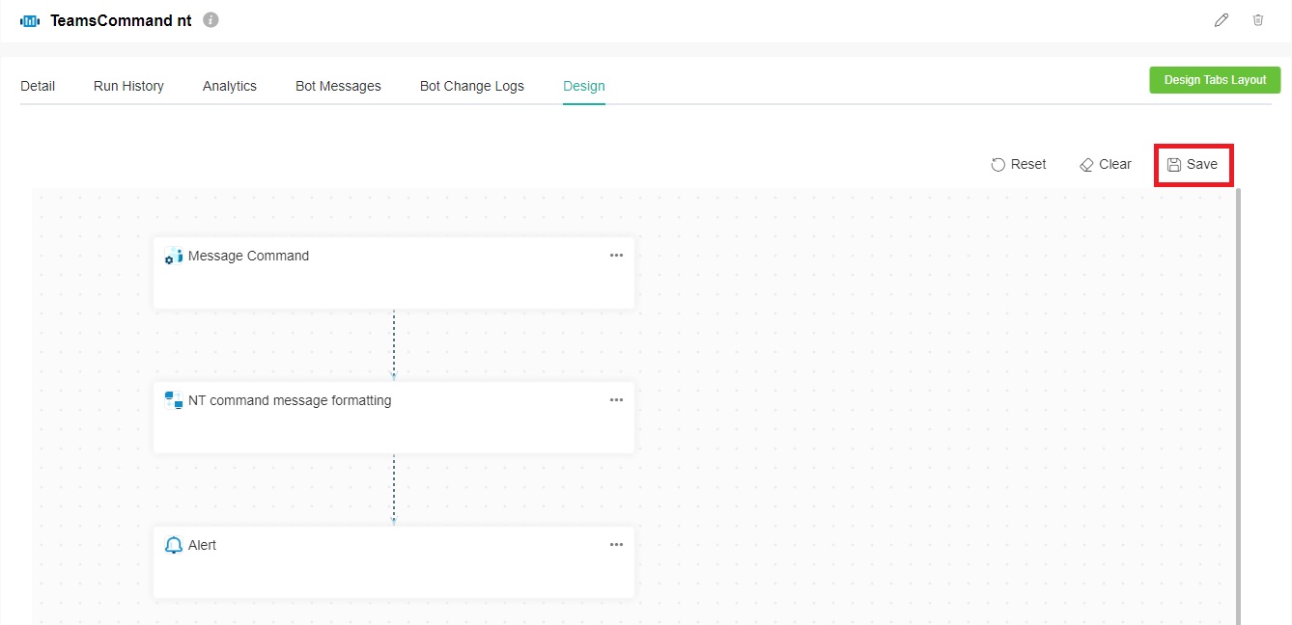Click the Alert bell icon
This screenshot has height=625, width=1292.
[174, 545]
